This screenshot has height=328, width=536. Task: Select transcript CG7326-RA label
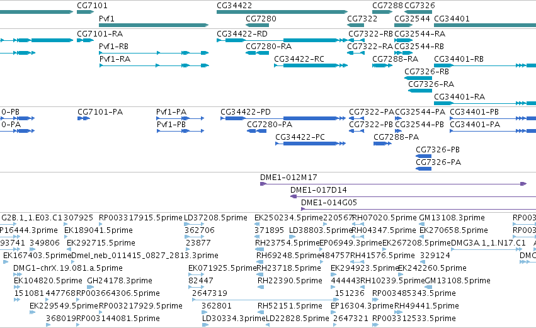pyautogui.click(x=431, y=84)
